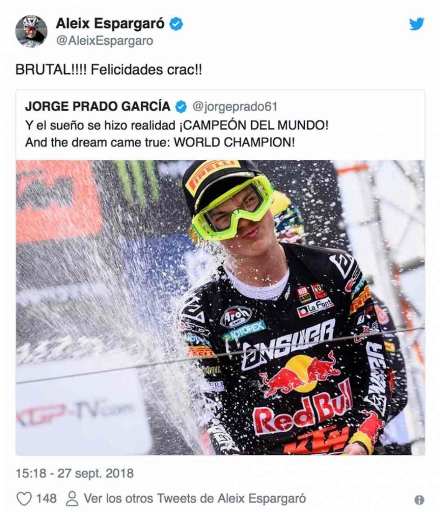
Task: Click the Twitter bird logo
Action: (417, 24)
